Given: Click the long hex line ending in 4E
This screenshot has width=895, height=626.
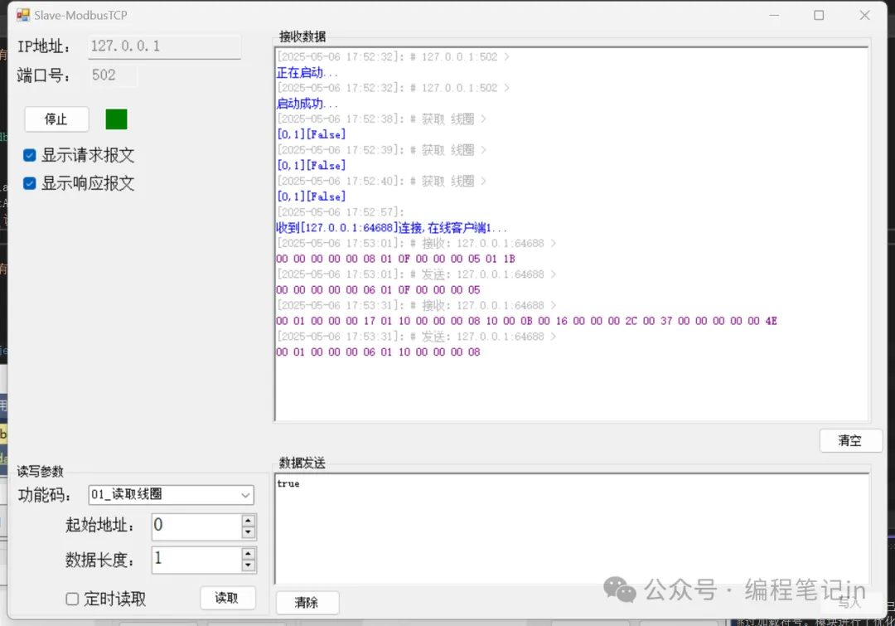Looking at the screenshot, I should (526, 321).
